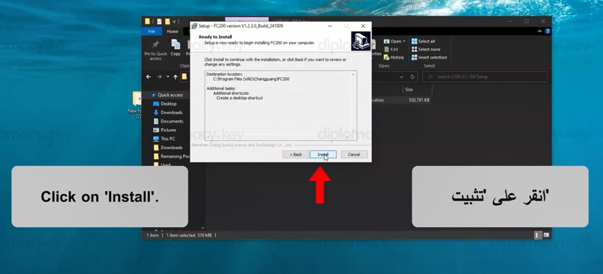The image size is (603, 274).
Task: Click the folder icon in Explorer title bar
Action: click(148, 22)
